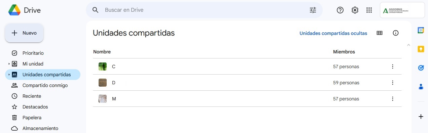Image resolution: width=428 pixels, height=133 pixels.
Task: Show details info panel
Action: click(396, 33)
